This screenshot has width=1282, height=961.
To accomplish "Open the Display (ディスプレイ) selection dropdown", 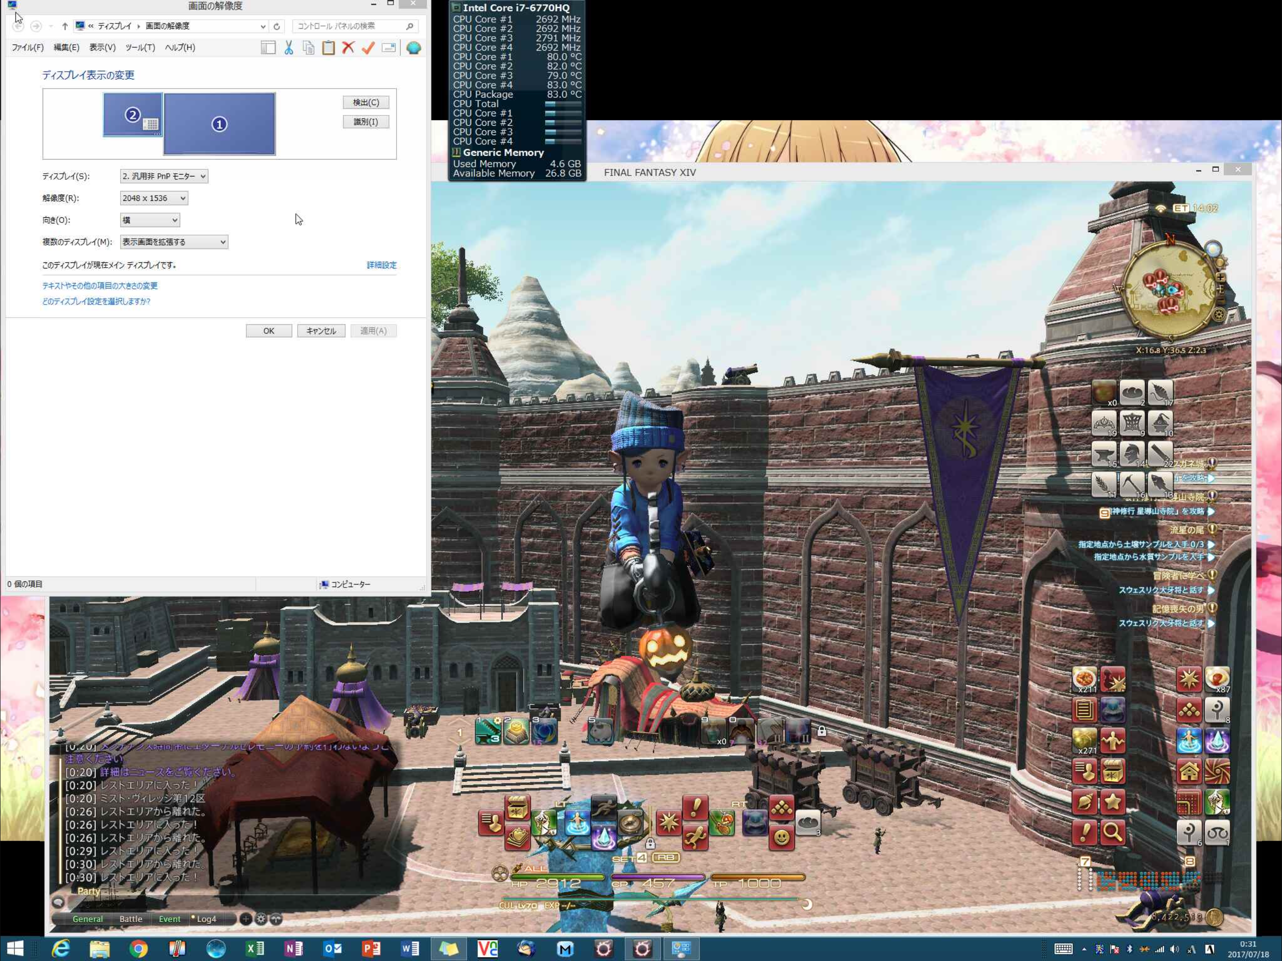I will tap(164, 176).
